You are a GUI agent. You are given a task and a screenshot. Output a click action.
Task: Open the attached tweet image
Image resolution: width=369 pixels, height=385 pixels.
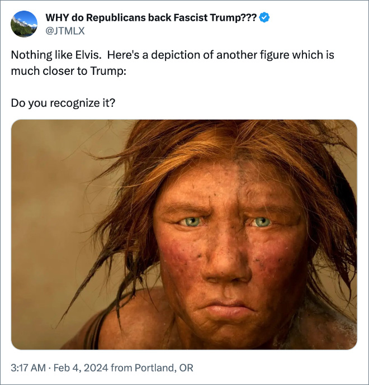click(184, 235)
